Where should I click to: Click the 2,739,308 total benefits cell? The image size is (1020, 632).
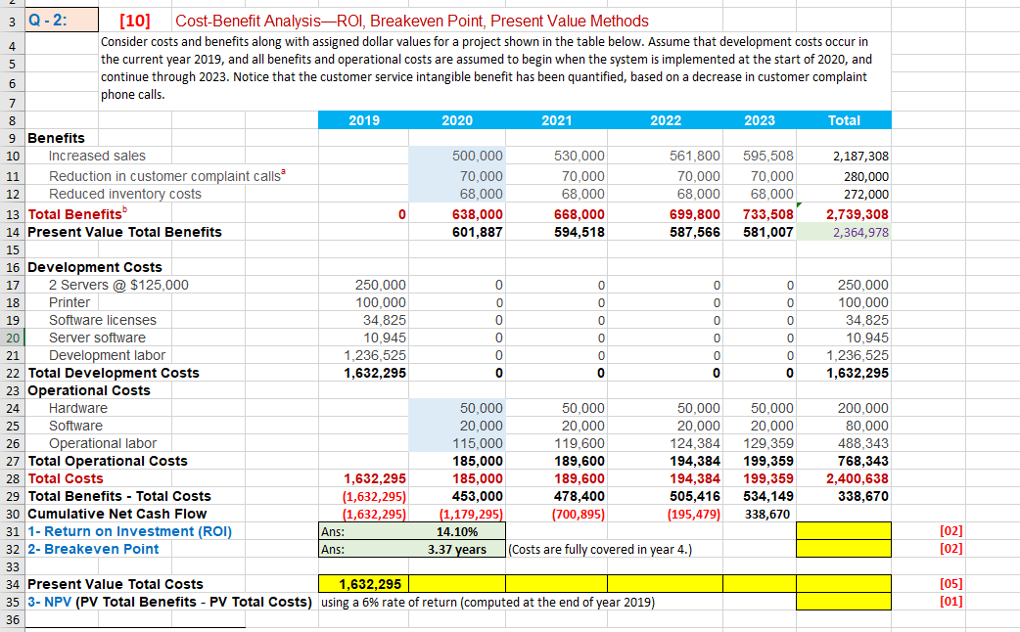(x=844, y=214)
